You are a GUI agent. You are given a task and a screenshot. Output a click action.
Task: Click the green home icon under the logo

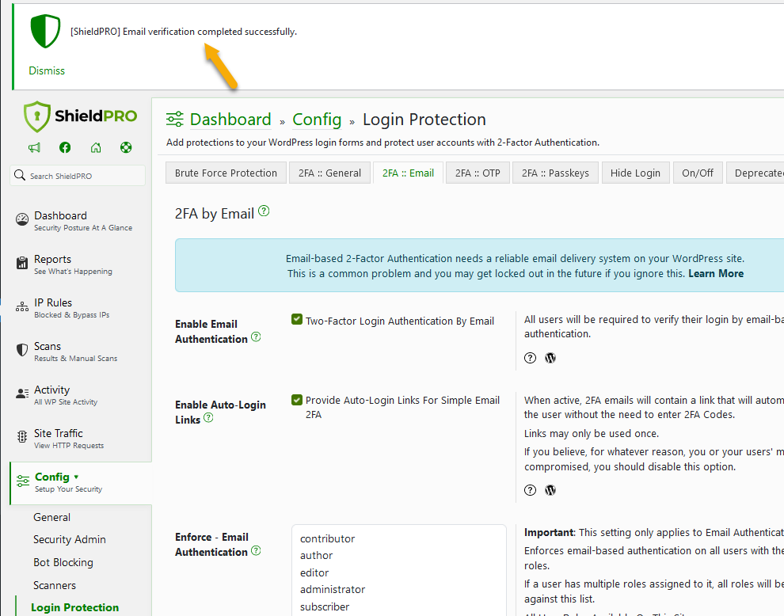(x=96, y=147)
